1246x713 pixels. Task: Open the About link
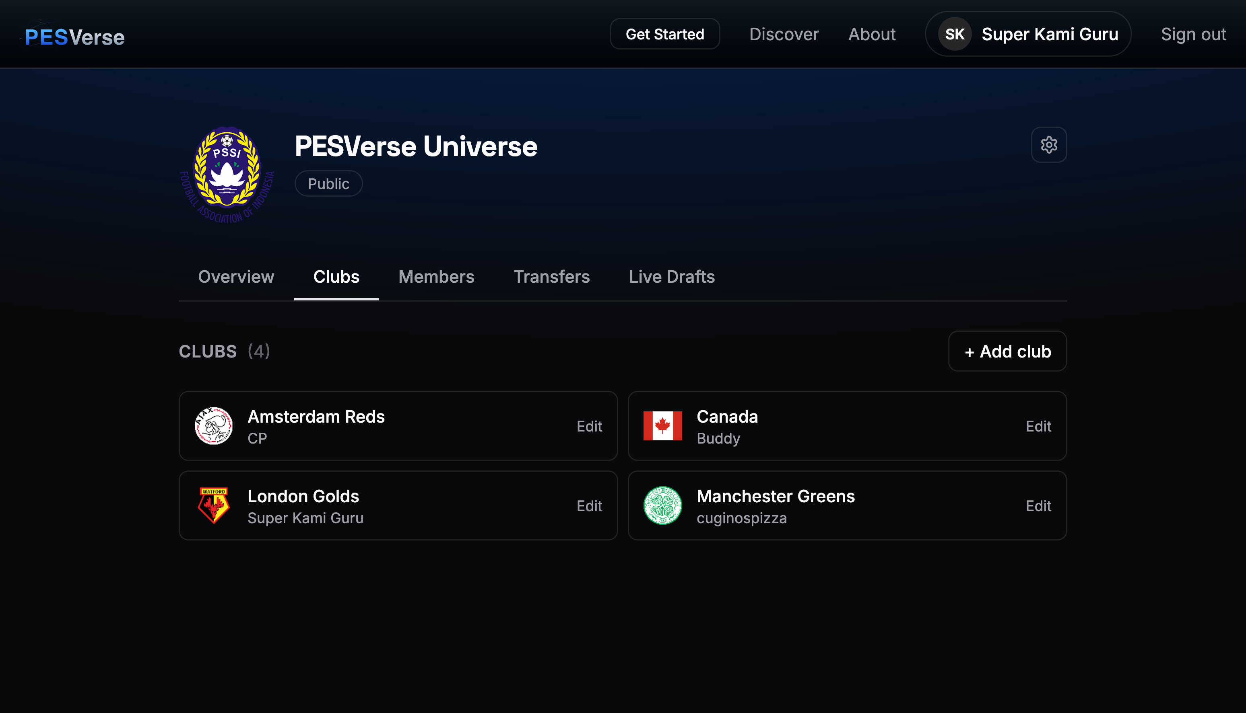tap(872, 34)
